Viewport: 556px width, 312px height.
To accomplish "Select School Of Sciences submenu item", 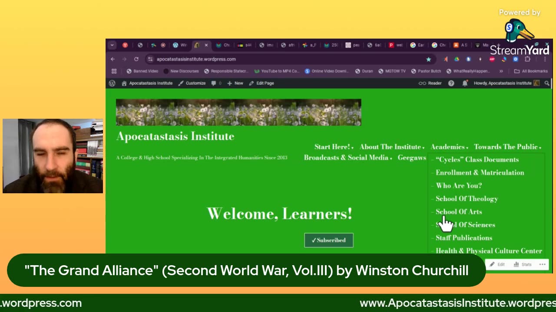I will [465, 224].
